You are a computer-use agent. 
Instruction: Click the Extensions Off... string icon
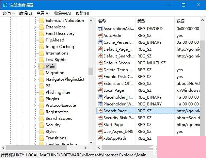point(100,83)
